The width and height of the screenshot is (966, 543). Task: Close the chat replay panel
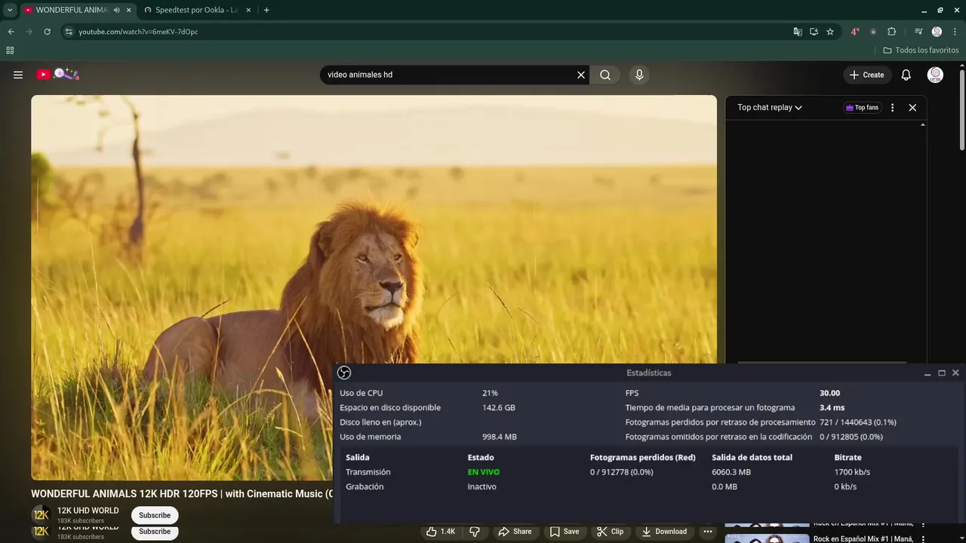(912, 108)
